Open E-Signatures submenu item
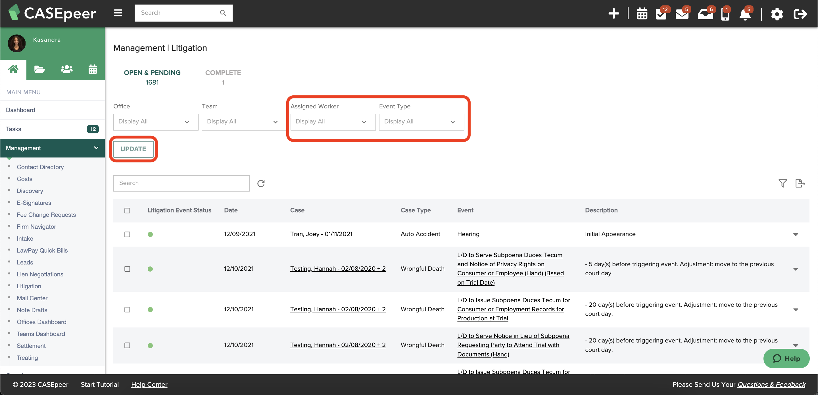 (34, 203)
